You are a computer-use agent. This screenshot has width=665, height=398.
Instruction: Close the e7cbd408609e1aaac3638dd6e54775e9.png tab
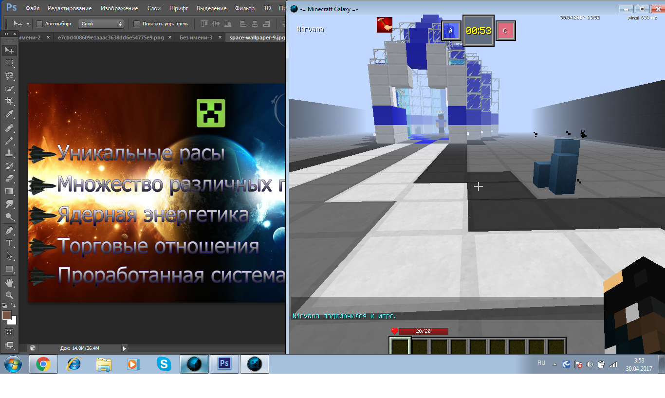click(170, 37)
